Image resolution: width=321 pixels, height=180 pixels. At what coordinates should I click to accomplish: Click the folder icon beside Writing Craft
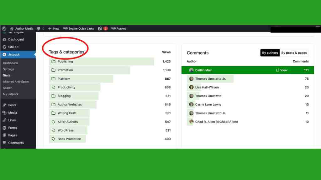click(x=53, y=113)
